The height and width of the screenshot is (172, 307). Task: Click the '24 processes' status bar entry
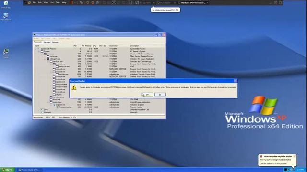click(38, 117)
